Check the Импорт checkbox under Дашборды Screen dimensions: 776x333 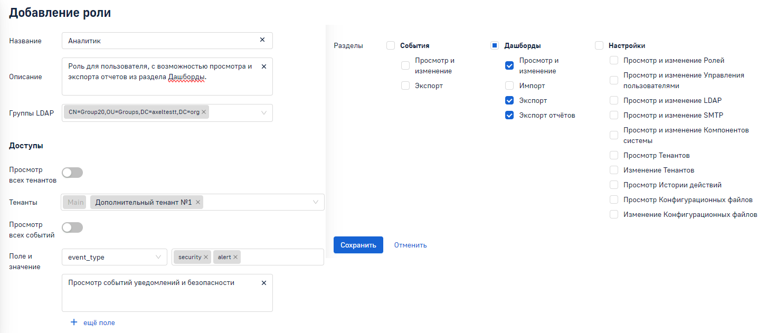(509, 85)
